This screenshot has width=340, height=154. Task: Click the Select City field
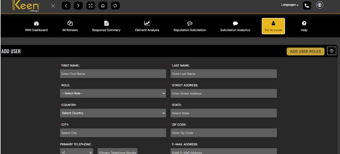pyautogui.click(x=113, y=133)
